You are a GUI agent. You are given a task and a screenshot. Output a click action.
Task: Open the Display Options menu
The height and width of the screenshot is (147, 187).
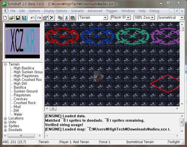point(55,11)
